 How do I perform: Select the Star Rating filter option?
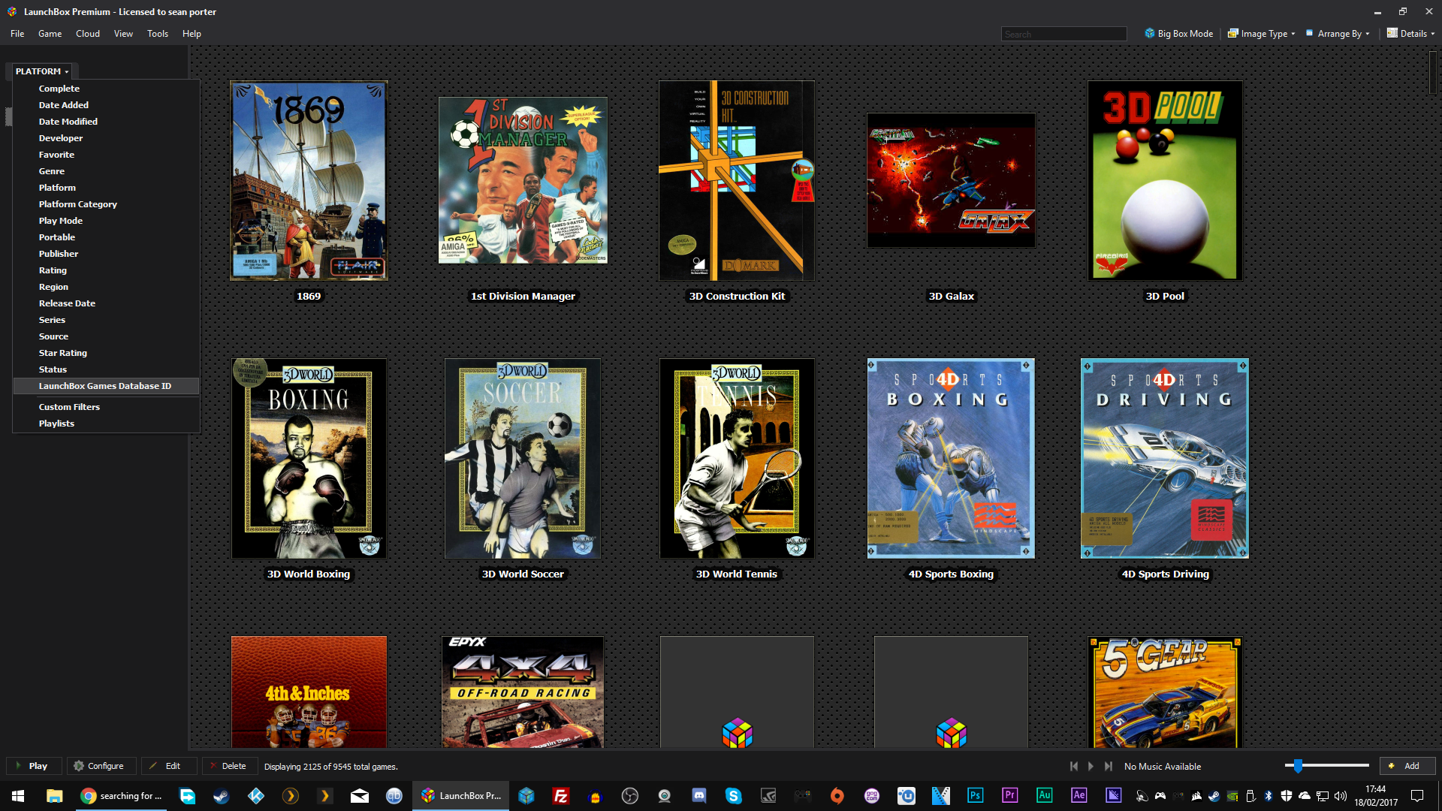(x=106, y=353)
